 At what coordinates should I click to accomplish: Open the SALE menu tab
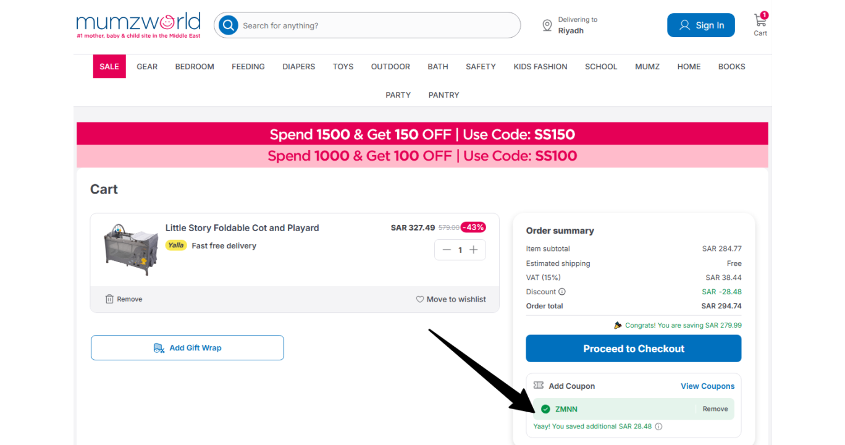pos(109,67)
